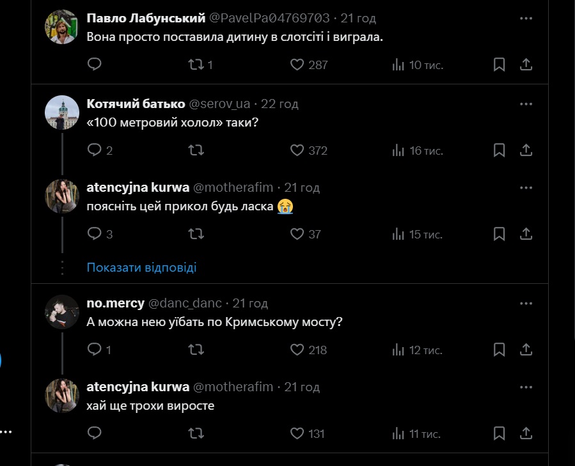Image resolution: width=575 pixels, height=466 pixels.
Task: Reply to Павло Лабунський's comment
Action: click(x=95, y=65)
